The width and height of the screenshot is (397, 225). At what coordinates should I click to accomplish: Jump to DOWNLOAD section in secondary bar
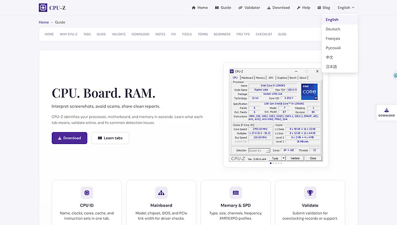140,34
